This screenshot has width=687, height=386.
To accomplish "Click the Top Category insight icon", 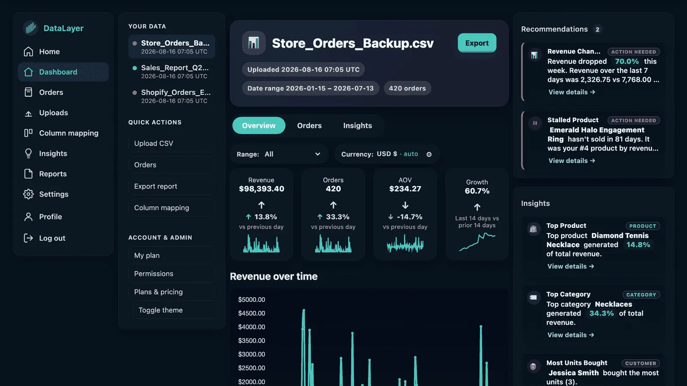I will (x=533, y=297).
